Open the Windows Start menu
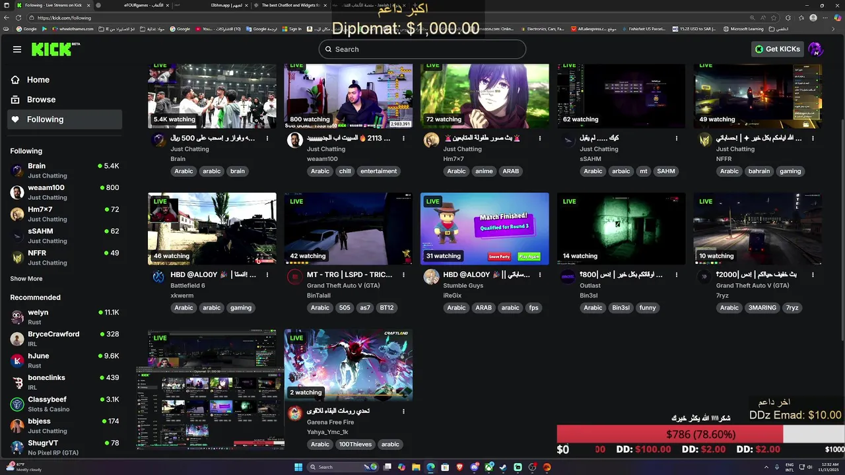 pyautogui.click(x=298, y=467)
